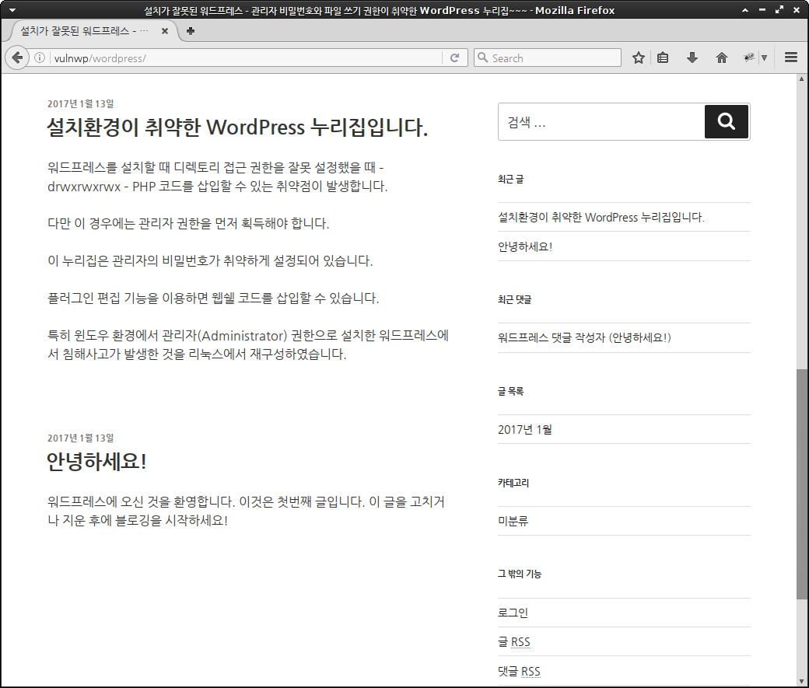The height and width of the screenshot is (688, 809).
Task: Click the 카테고리 sidebar heading
Action: 513,484
